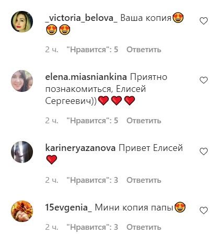Open the _victoria_belova_ username link
This screenshot has height=234, width=216.
tap(81, 18)
